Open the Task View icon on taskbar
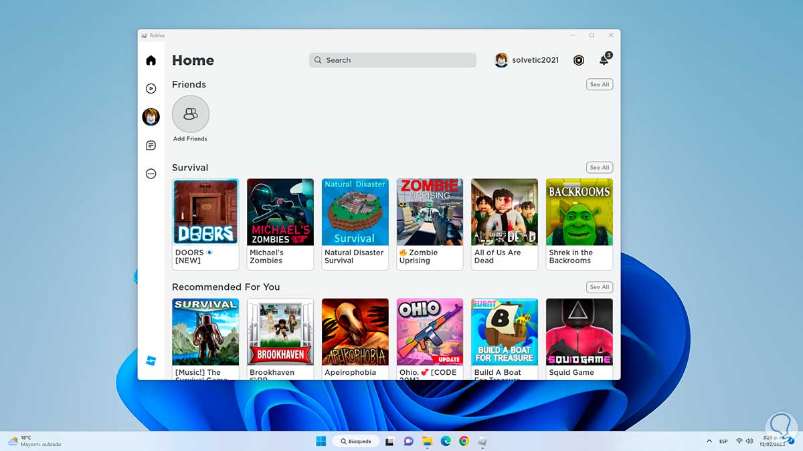This screenshot has height=451, width=803. [x=391, y=441]
